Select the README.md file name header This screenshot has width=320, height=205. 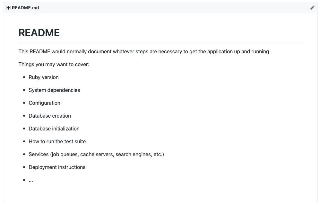25,8
